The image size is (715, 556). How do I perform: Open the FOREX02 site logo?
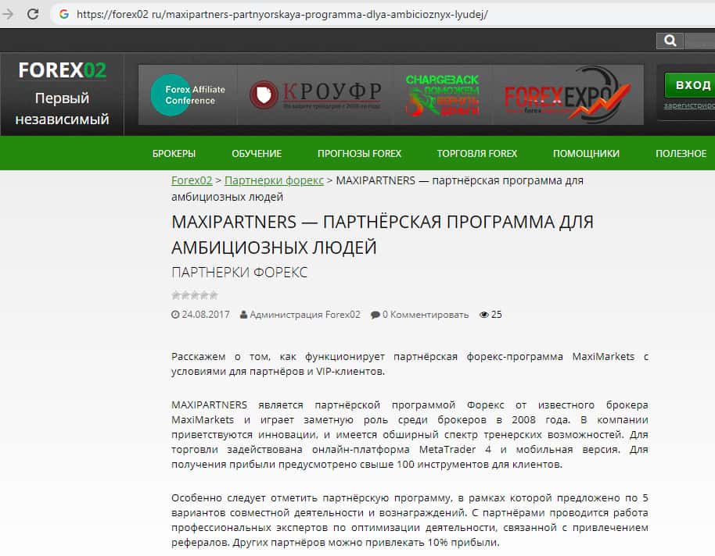pyautogui.click(x=63, y=70)
